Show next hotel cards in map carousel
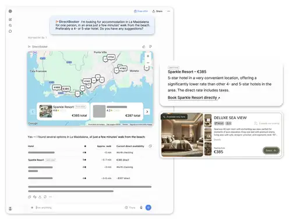This screenshot has width=289, height=221. pyautogui.click(x=147, y=112)
